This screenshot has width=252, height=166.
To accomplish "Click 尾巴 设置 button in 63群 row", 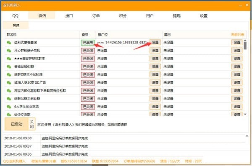I will point(237,66).
